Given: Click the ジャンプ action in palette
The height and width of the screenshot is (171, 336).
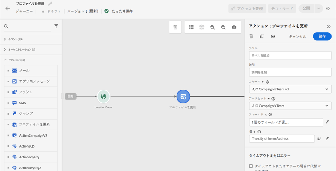Looking at the screenshot, I should (x=31, y=114).
